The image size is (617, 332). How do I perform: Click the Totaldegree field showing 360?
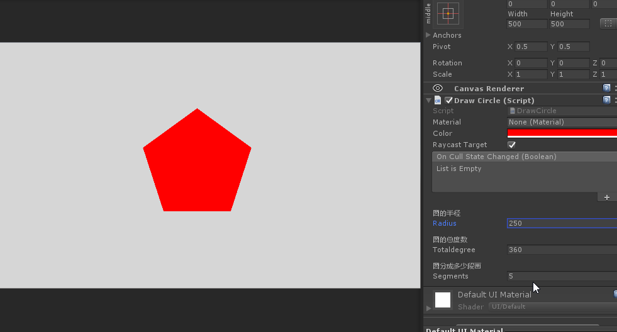(x=562, y=250)
